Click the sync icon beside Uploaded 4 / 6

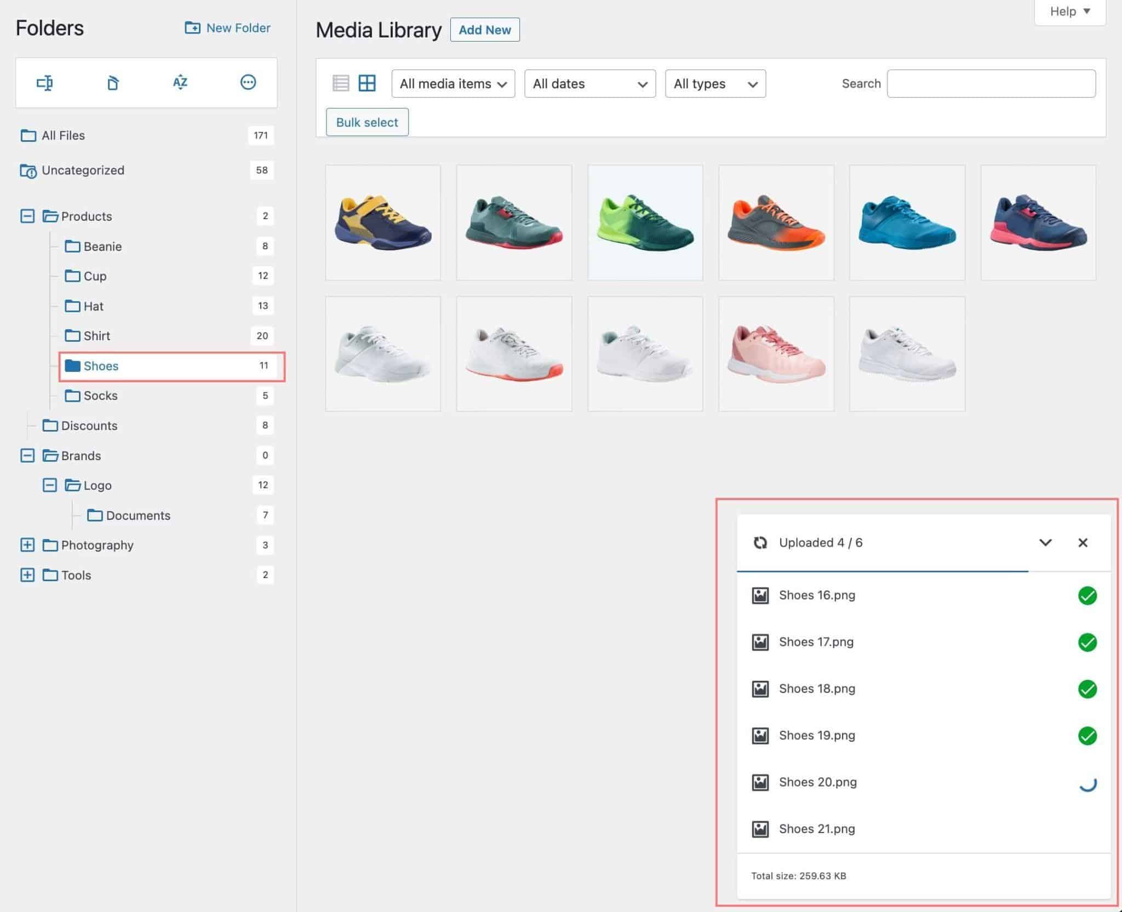(760, 543)
